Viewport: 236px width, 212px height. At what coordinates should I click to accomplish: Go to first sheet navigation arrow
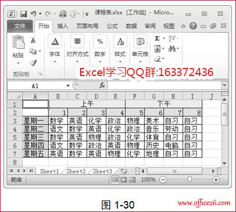tap(11, 171)
